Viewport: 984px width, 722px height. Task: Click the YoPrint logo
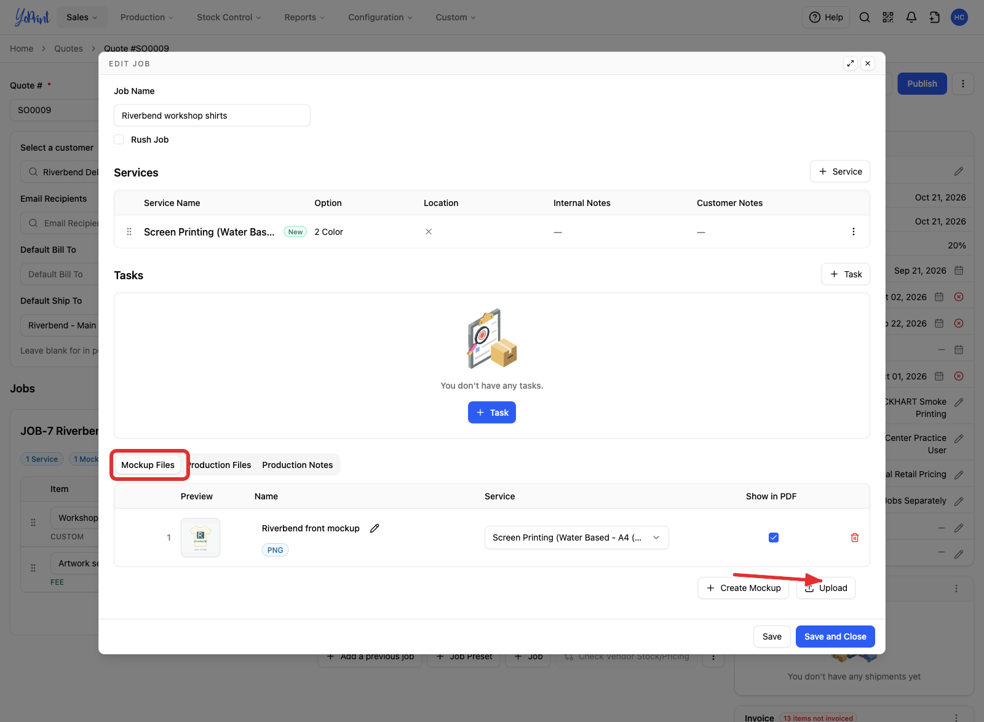[x=32, y=17]
